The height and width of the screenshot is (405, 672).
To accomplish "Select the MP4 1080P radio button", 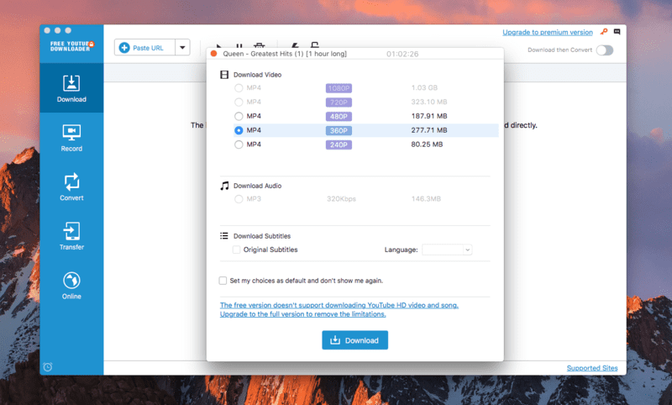I will [239, 88].
